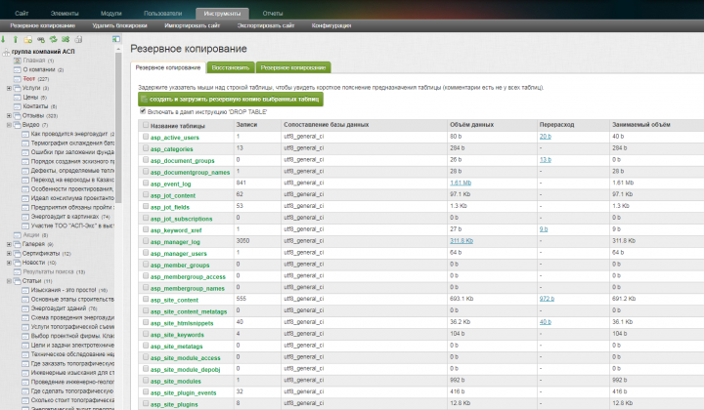Open the asp_jot_content table link
Image resolution: width=704 pixels, height=410 pixels.
(x=173, y=196)
